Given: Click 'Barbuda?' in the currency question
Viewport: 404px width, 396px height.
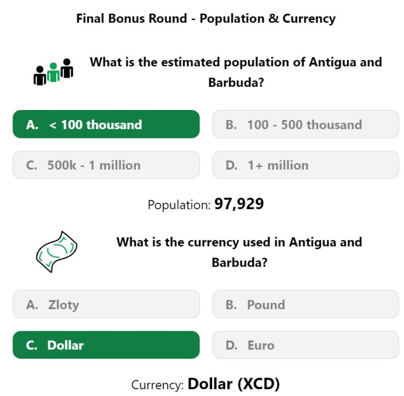Looking at the screenshot, I should coord(239,263).
